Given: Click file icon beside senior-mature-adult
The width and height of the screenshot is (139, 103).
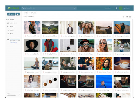Looking at the screenshot, I should (97, 36).
